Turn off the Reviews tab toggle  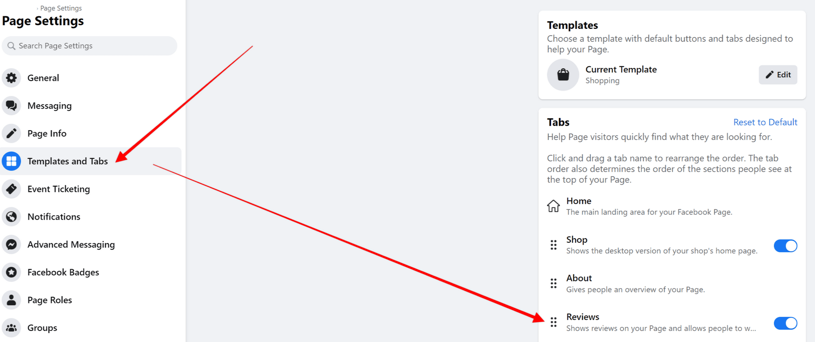pos(786,323)
